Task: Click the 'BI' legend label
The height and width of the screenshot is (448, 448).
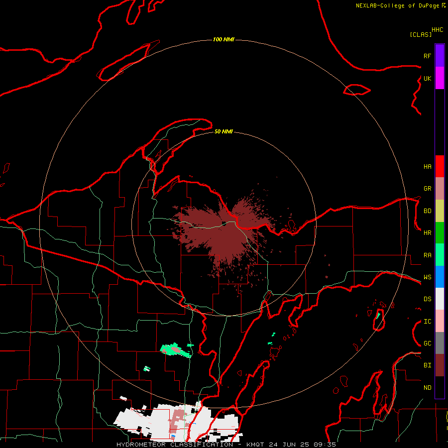Action: coord(427,365)
